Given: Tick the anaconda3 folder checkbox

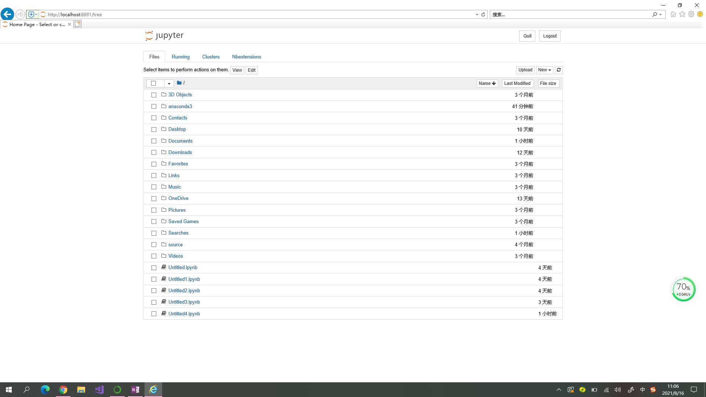Looking at the screenshot, I should (154, 107).
